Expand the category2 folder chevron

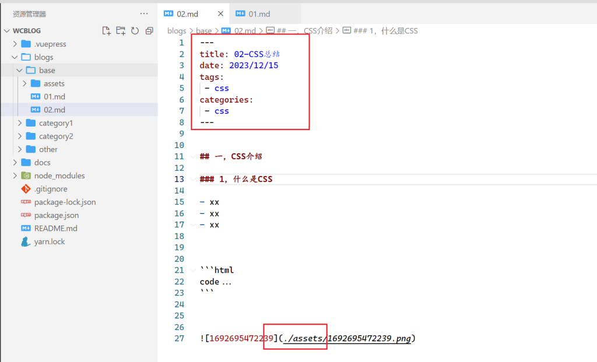point(20,136)
